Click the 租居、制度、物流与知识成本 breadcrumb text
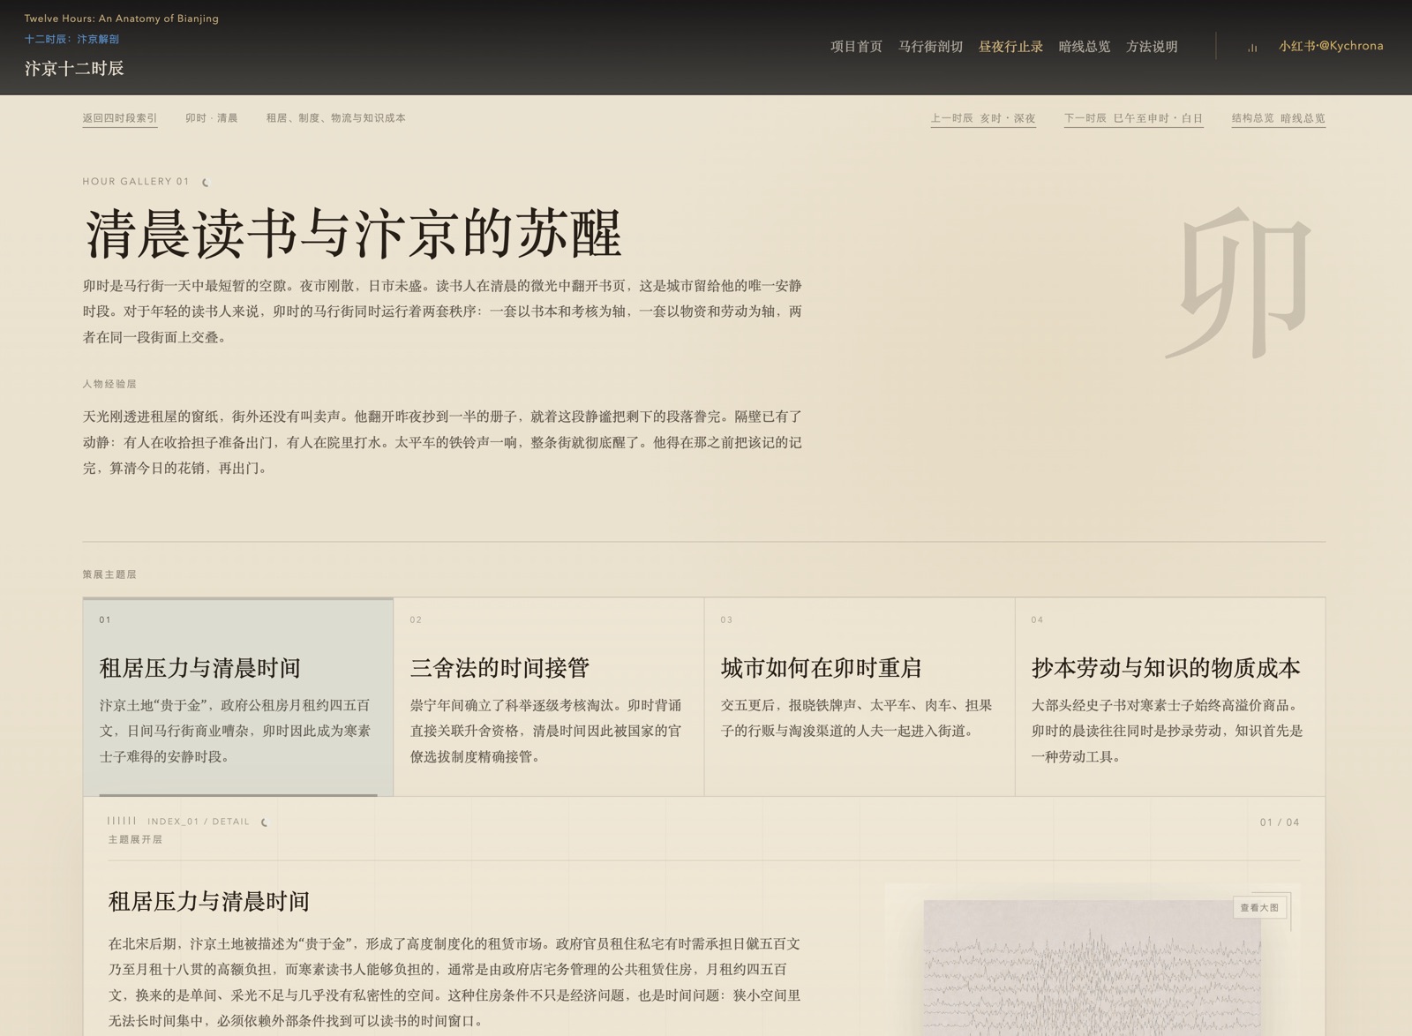 [x=336, y=118]
